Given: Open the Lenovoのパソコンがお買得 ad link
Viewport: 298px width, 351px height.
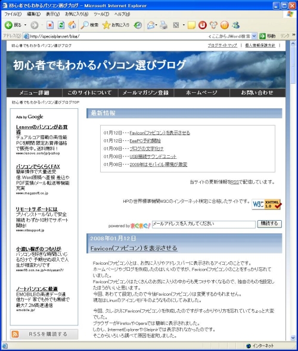Looking at the screenshot, I should (x=42, y=129).
